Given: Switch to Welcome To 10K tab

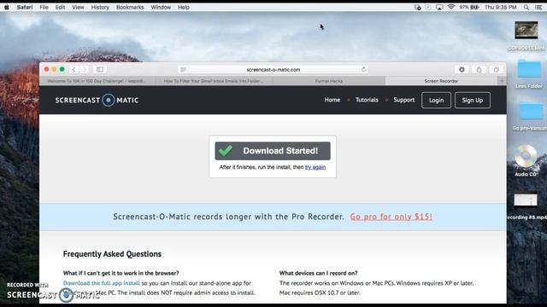Looking at the screenshot, I should [97, 81].
